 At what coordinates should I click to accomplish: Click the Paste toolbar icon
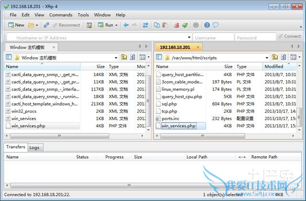pyautogui.click(x=165, y=25)
